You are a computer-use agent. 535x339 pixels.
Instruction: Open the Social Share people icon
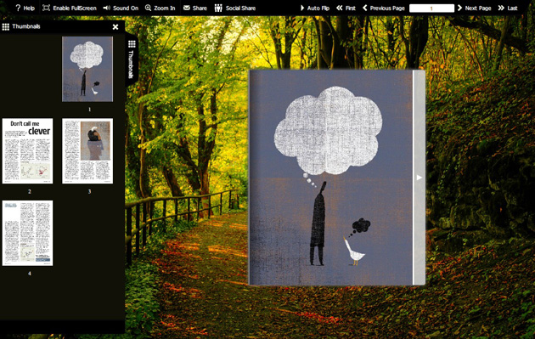tap(218, 8)
